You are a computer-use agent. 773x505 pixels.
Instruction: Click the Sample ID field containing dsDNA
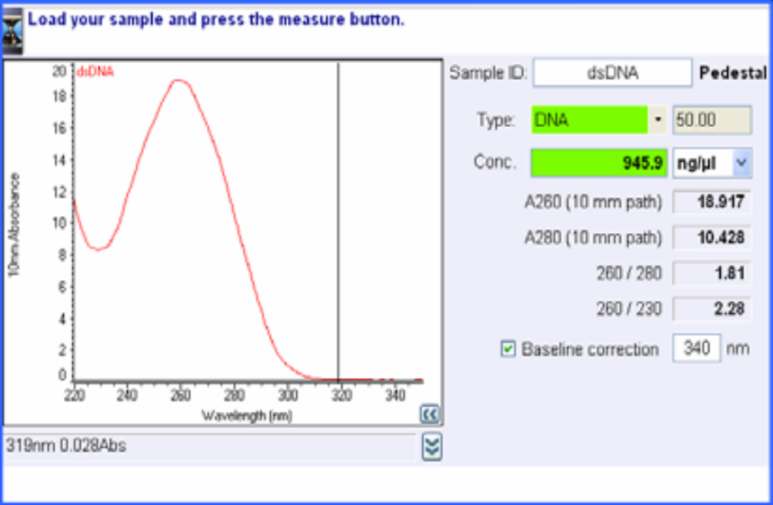tap(612, 73)
